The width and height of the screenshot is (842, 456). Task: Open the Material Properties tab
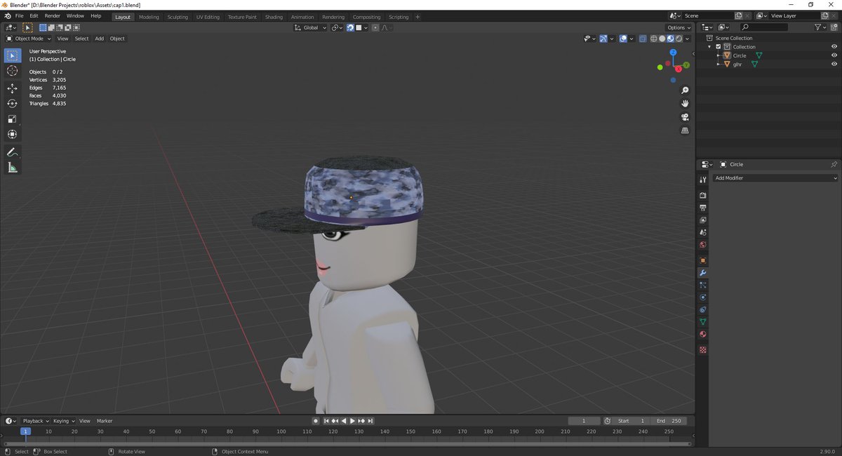(x=702, y=334)
